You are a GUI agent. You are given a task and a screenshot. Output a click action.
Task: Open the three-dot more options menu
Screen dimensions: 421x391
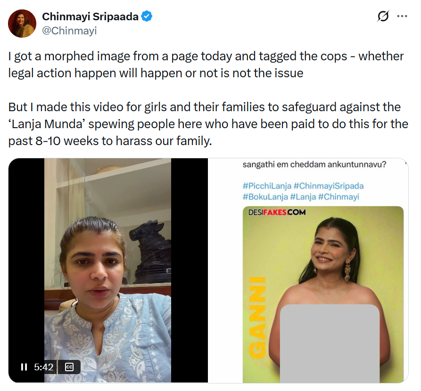click(x=402, y=16)
